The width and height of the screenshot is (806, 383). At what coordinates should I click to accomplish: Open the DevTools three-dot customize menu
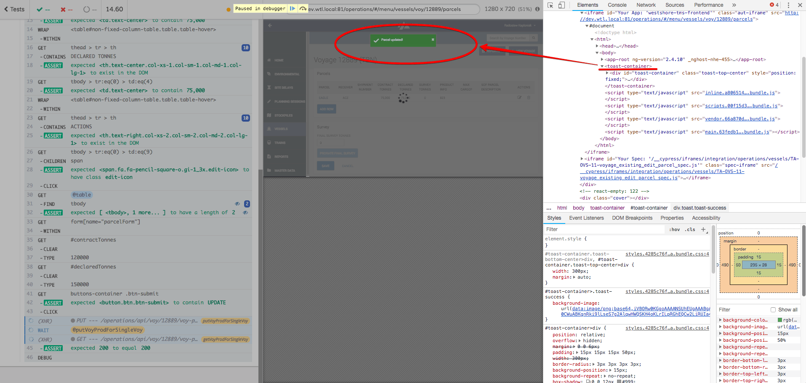[x=788, y=5]
